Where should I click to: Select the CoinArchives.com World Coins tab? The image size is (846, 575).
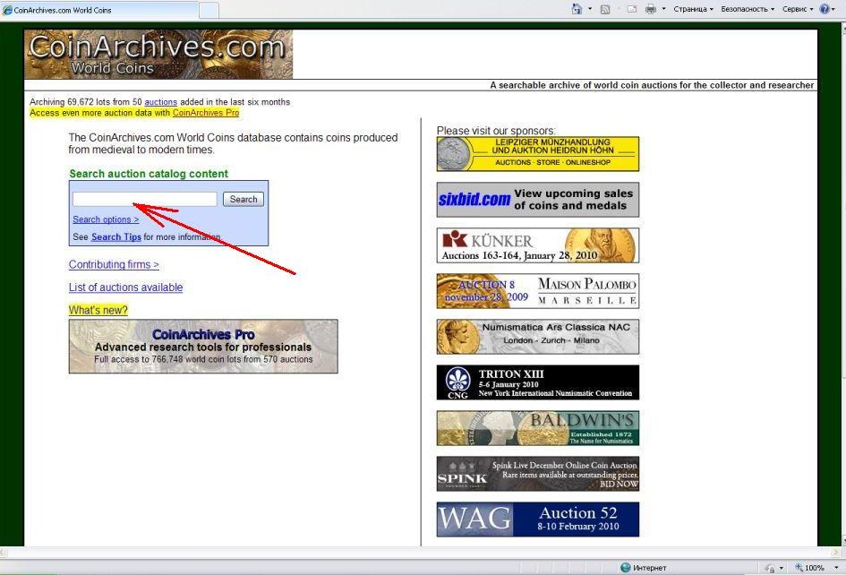[x=97, y=10]
